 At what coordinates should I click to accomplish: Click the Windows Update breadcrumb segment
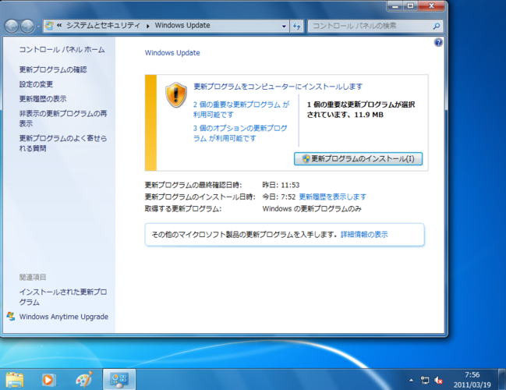(182, 26)
